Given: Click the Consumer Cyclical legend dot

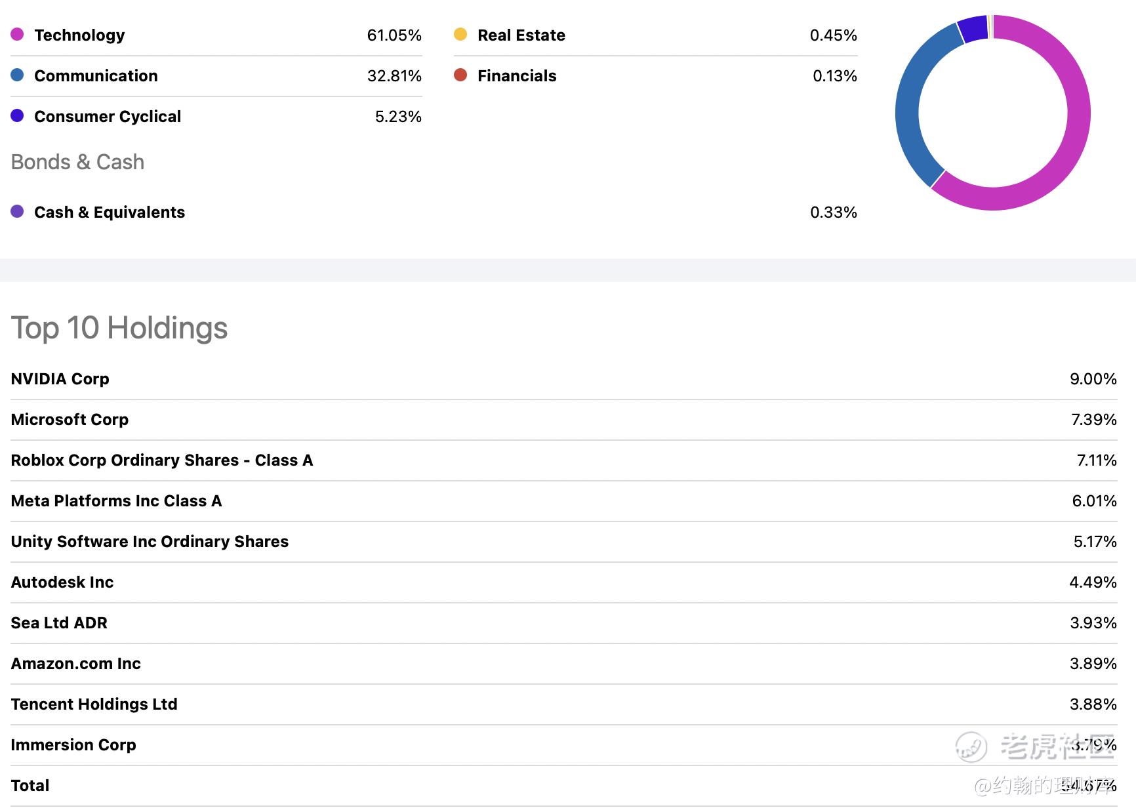Looking at the screenshot, I should pos(18,115).
